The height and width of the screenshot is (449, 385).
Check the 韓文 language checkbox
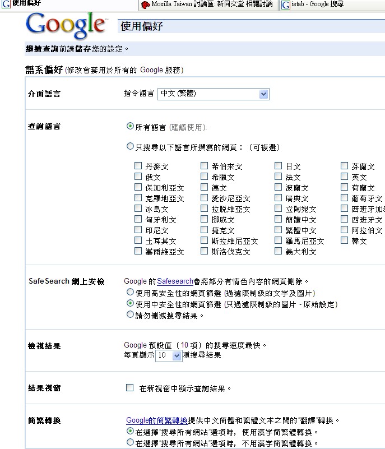tap(345, 240)
